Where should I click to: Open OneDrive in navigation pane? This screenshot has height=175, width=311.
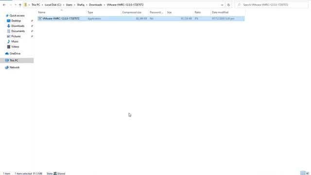[x=15, y=53]
